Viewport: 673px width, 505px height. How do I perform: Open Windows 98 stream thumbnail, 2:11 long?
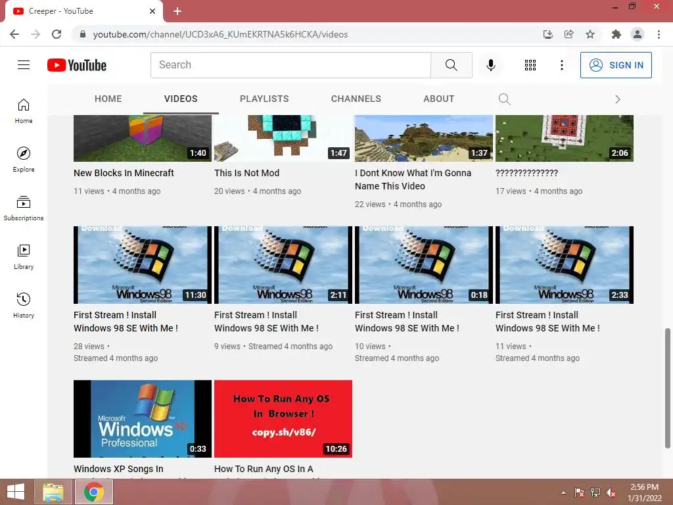[283, 265]
